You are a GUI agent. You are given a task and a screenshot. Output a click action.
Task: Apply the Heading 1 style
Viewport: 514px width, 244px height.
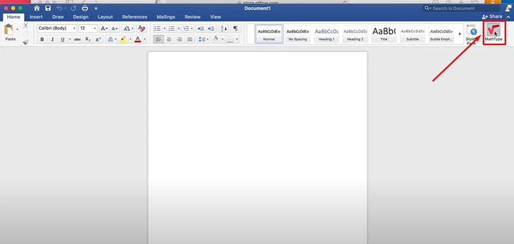point(327,34)
